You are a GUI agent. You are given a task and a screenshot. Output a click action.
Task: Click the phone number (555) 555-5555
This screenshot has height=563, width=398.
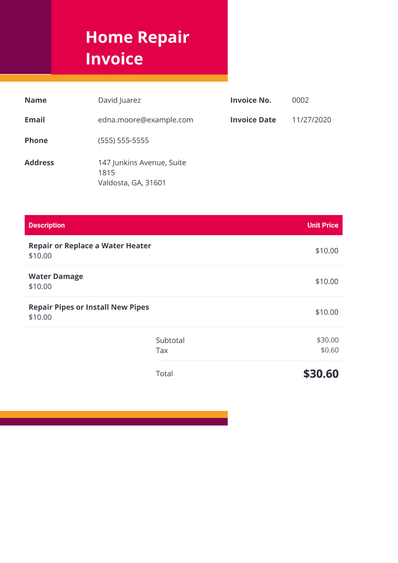pos(123,140)
